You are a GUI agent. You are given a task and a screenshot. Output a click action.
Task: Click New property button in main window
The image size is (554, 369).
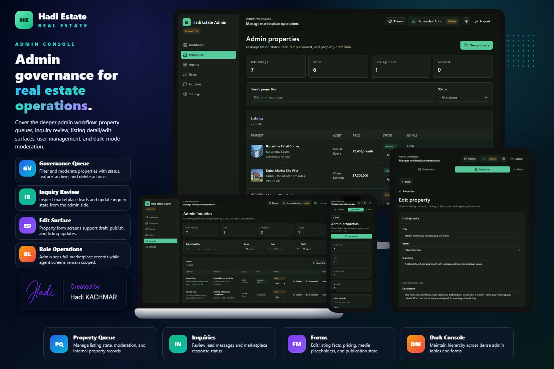[476, 45]
